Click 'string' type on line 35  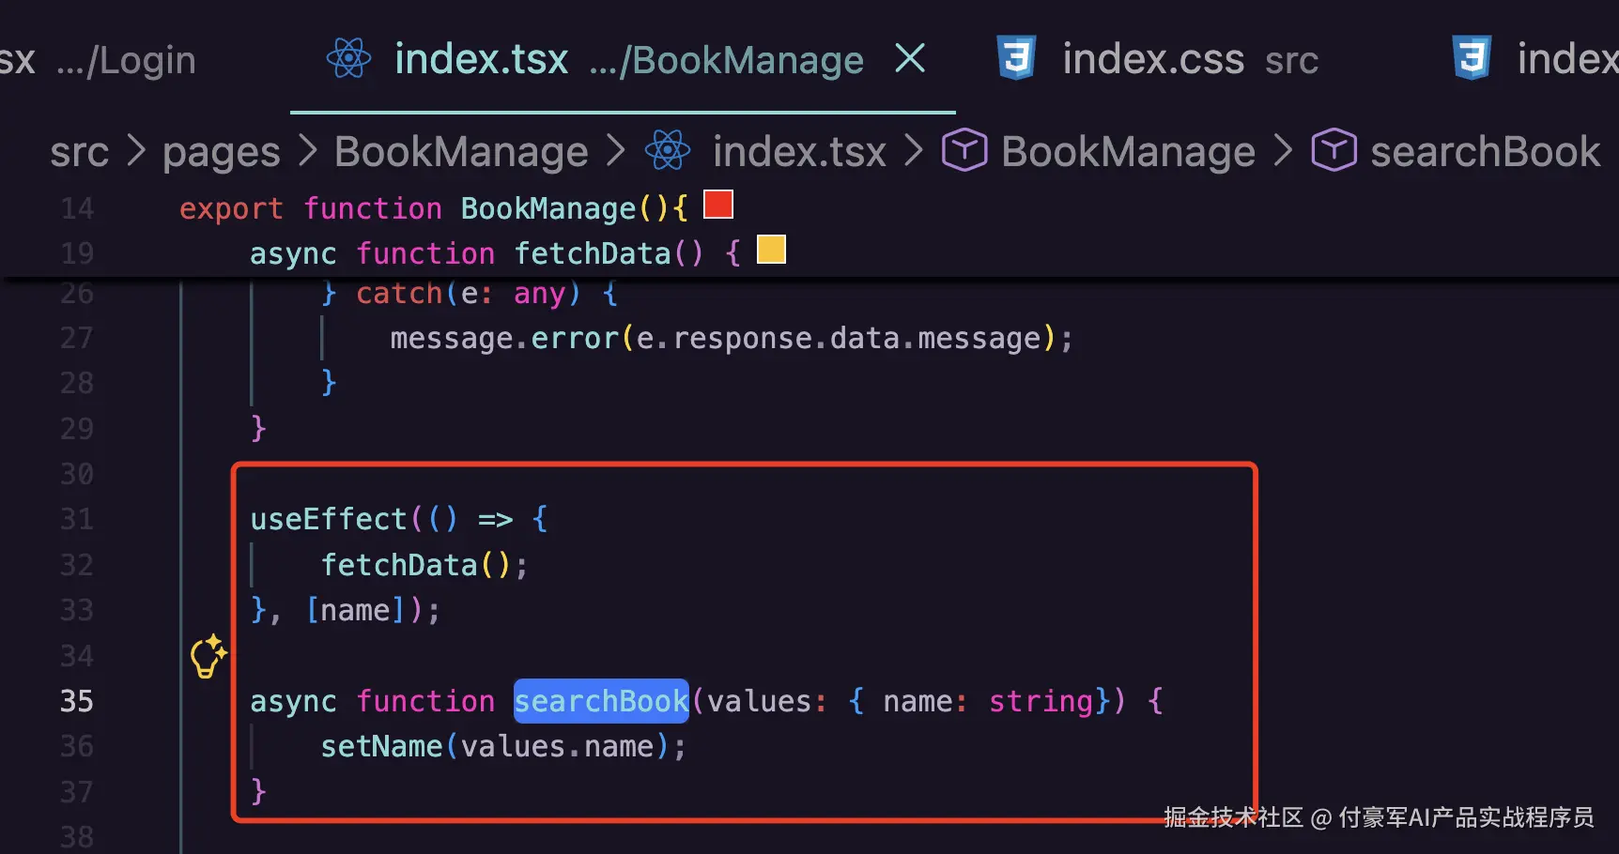[x=1041, y=701]
